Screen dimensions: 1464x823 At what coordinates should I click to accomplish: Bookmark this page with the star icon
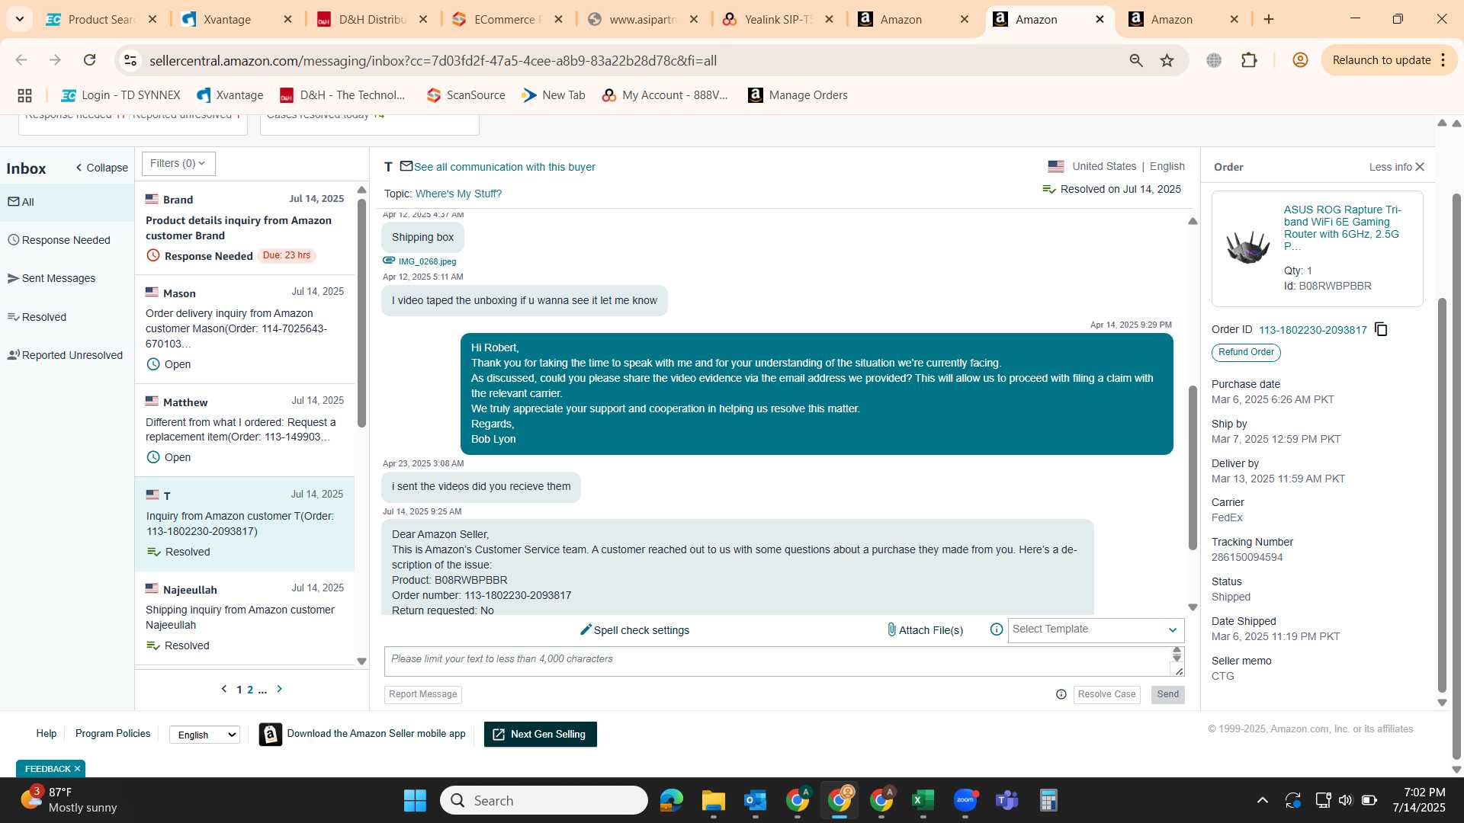pyautogui.click(x=1167, y=60)
